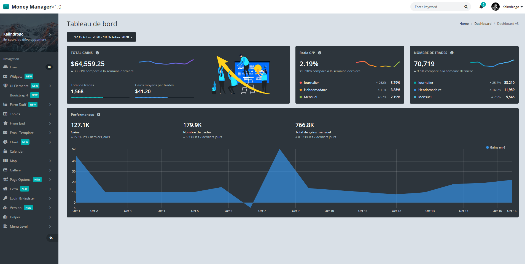525x264 pixels.
Task: Click info icon next to Performances
Action: click(x=99, y=115)
